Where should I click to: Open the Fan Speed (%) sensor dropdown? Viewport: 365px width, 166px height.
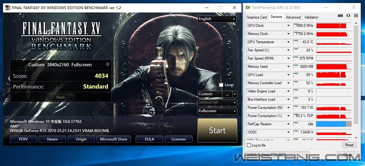tap(289, 50)
